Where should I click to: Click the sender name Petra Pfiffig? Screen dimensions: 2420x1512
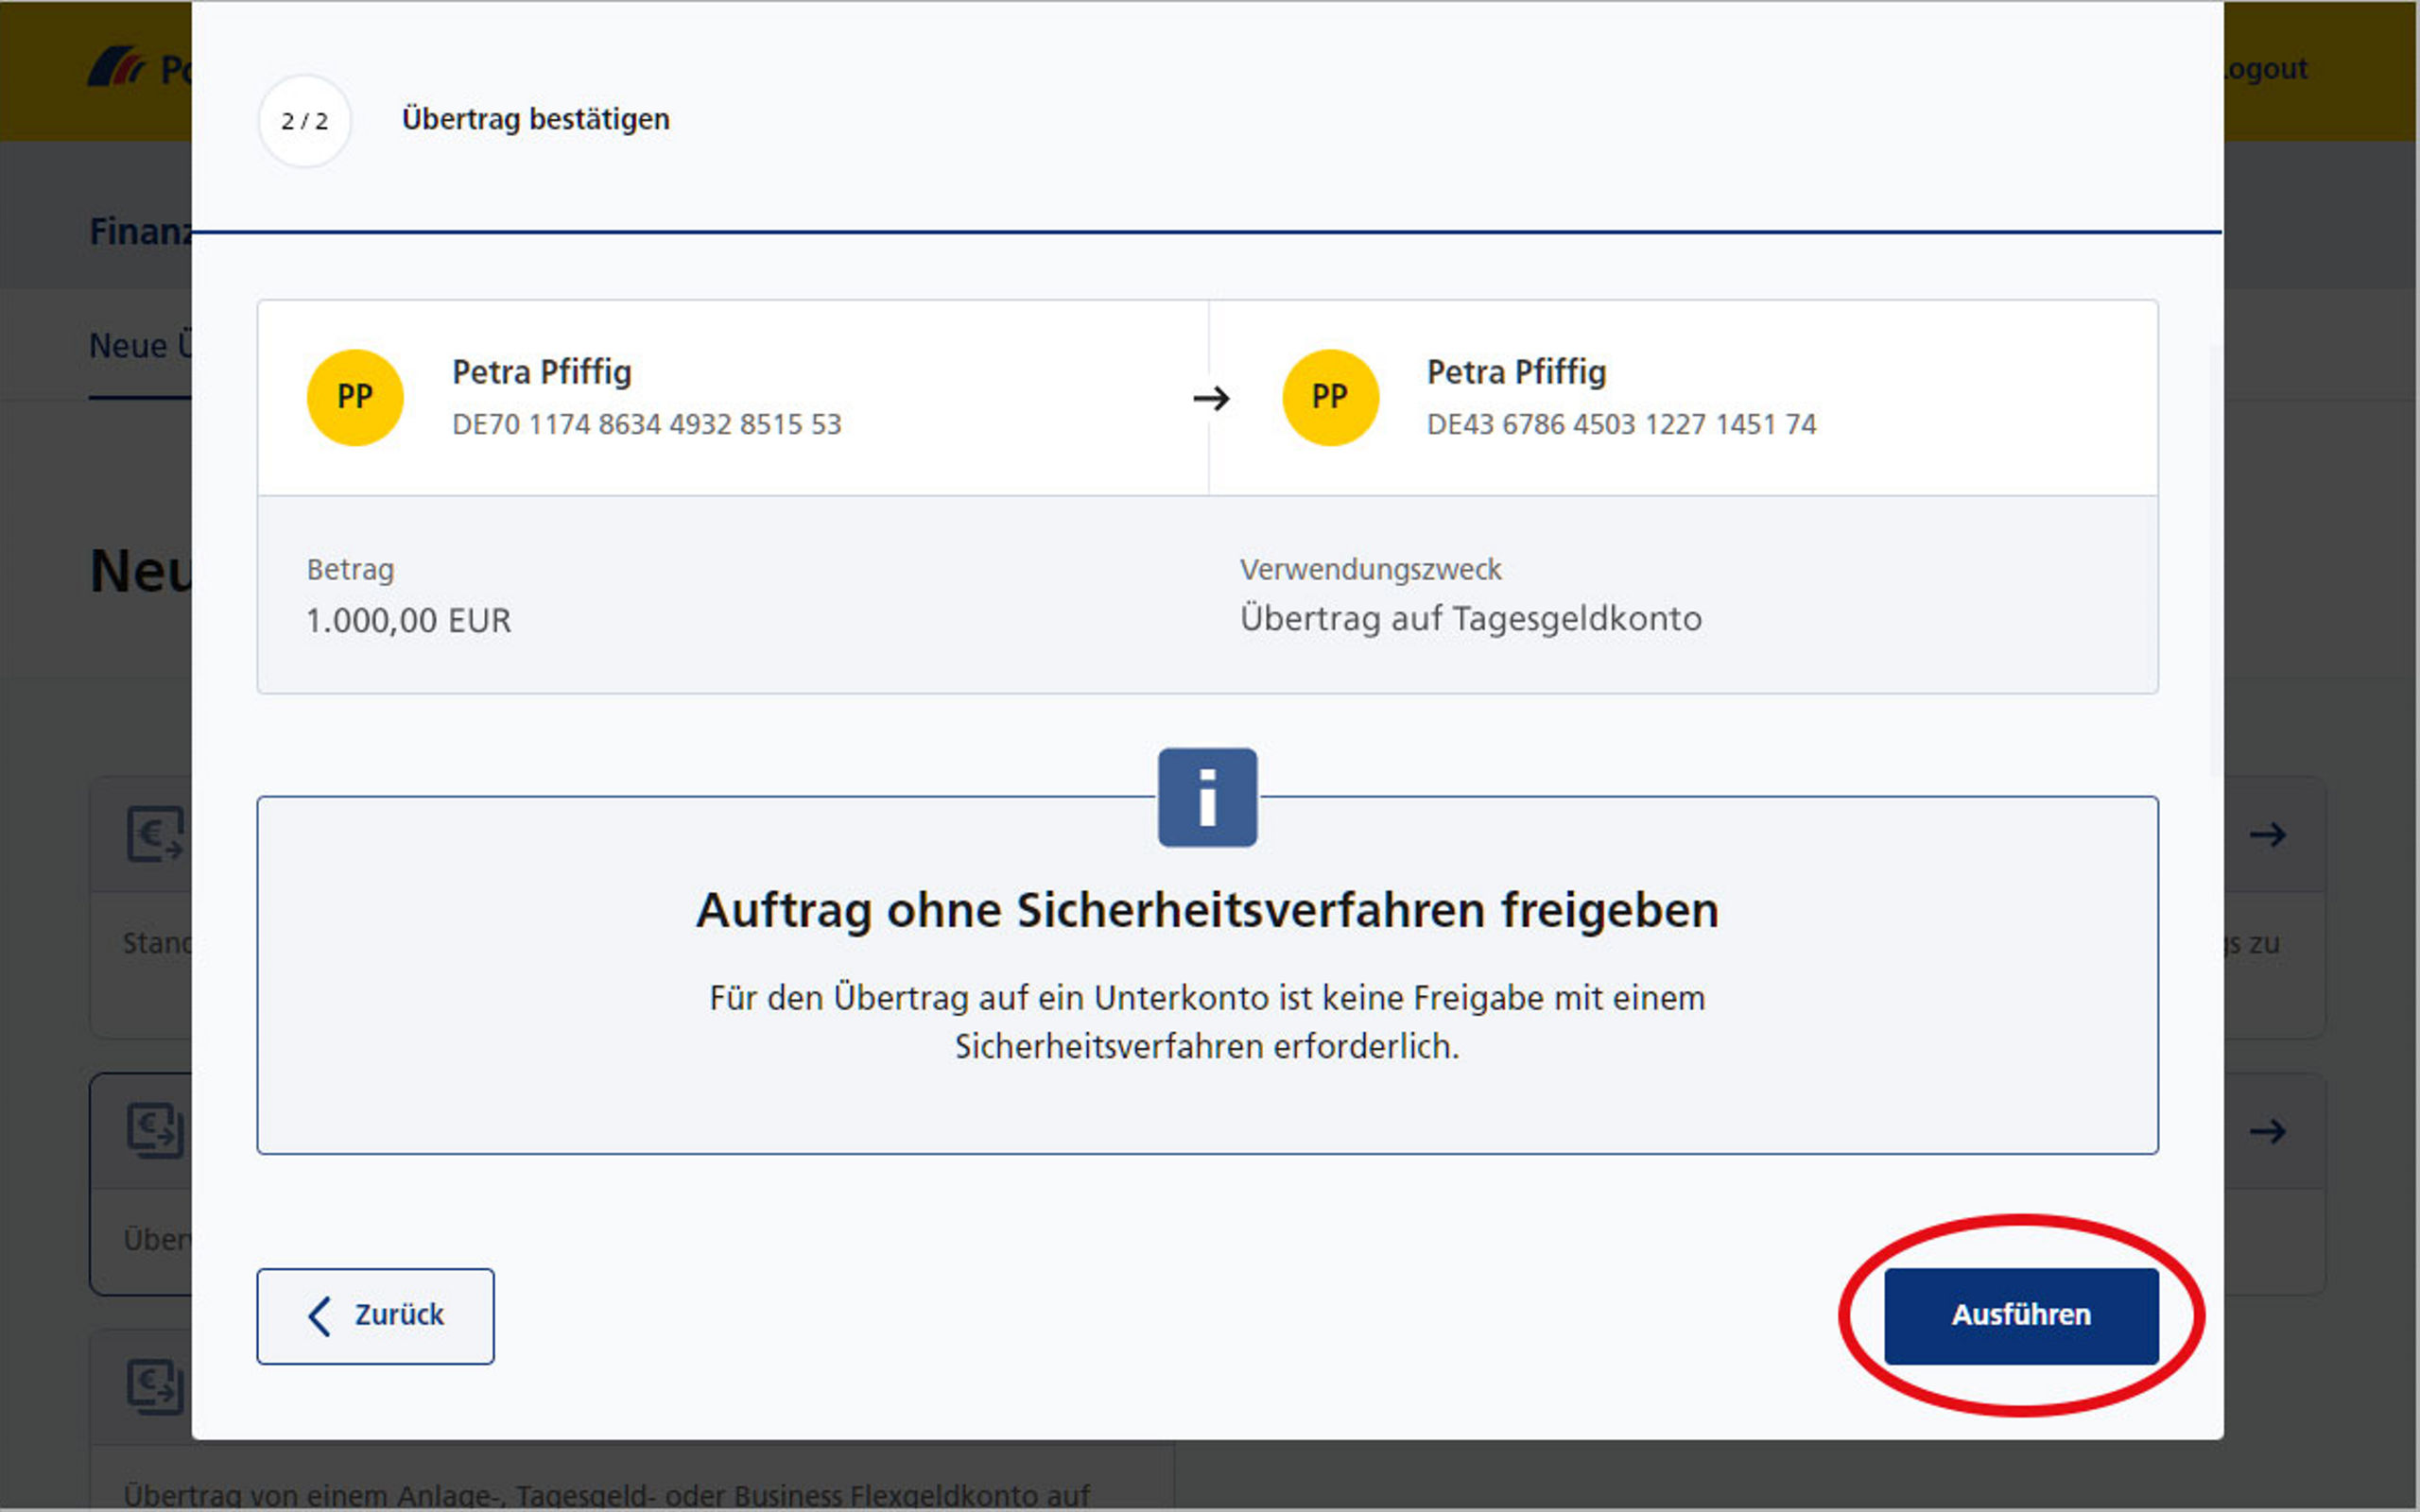542,372
